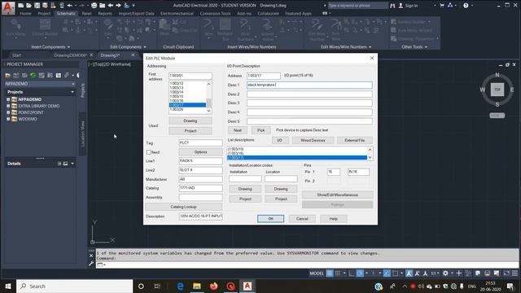Open the Windows Start menu

click(x=8, y=286)
